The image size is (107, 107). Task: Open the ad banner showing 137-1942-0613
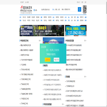click(76, 31)
